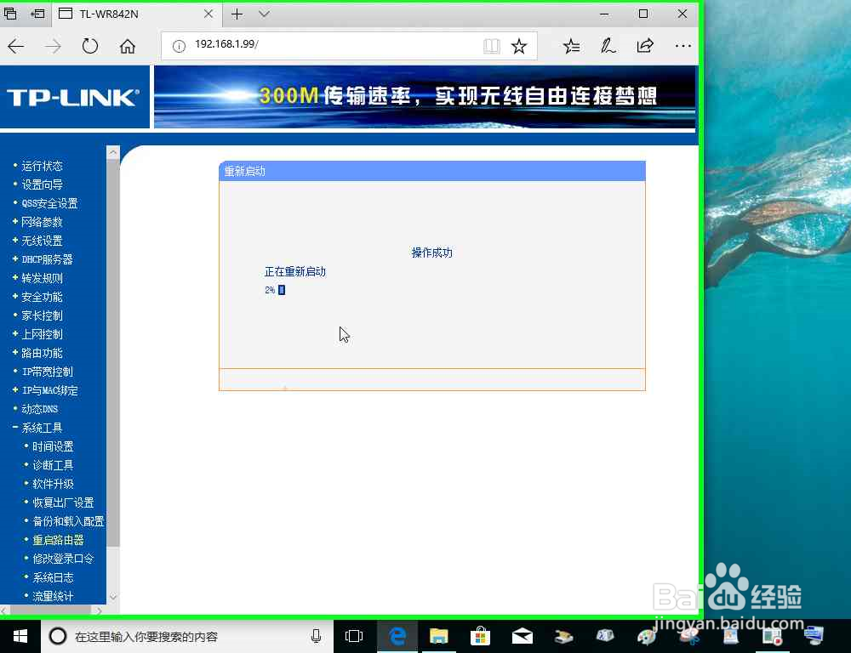Viewport: 851px width, 653px height.
Task: Open 家长控制 menu item
Action: tap(42, 315)
